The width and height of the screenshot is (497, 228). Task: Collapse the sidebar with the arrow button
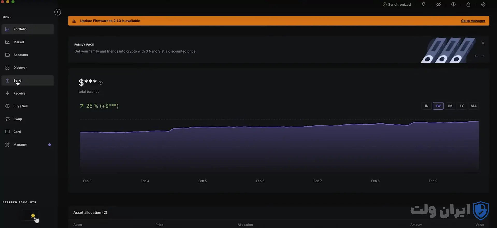pos(57,12)
